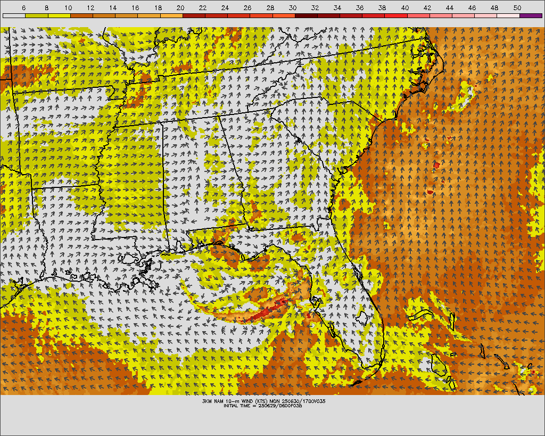Click the legend swatch between 32 and 34

pos(328,15)
